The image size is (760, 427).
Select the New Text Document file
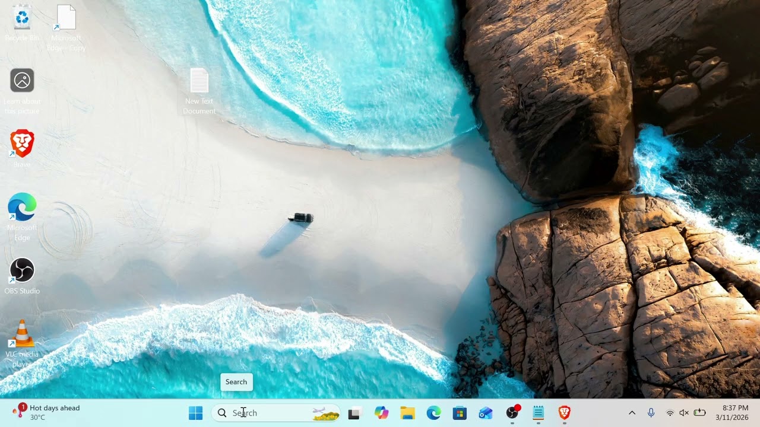point(199,91)
